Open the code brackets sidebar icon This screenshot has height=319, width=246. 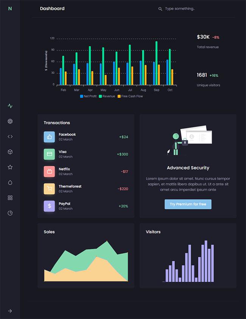(10, 137)
